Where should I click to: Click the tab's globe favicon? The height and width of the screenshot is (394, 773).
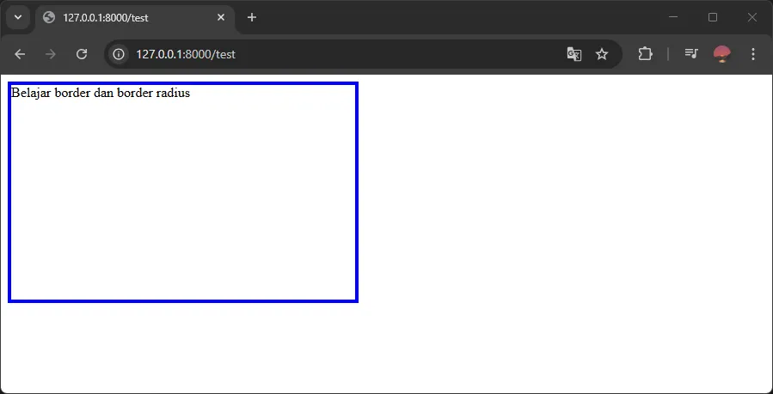49,17
